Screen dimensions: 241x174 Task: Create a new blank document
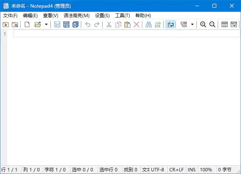coord(27,24)
